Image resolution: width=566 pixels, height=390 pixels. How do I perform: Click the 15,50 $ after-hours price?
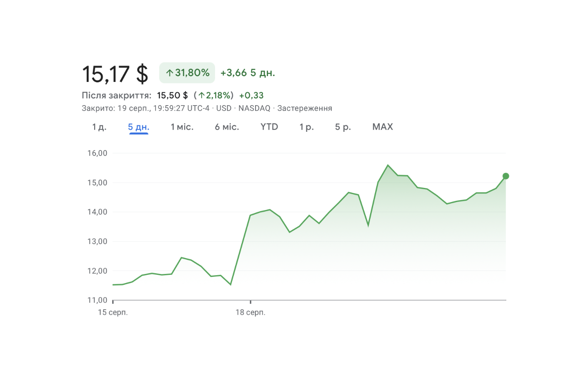click(x=172, y=96)
